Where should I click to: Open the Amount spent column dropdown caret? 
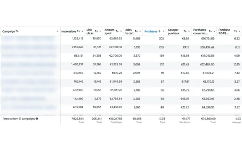click(x=121, y=31)
